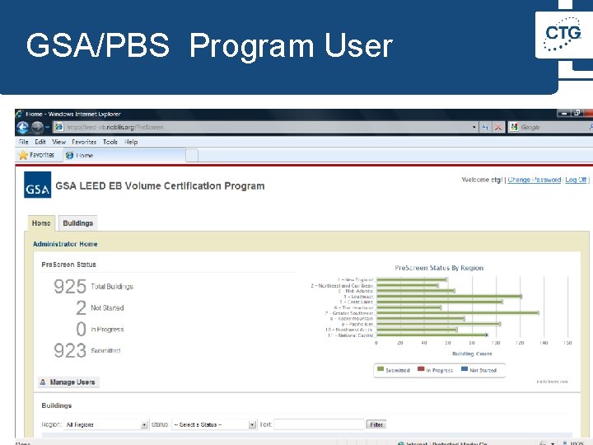The image size is (593, 445).
Task: Select the Home browser tab
Action: click(124, 155)
